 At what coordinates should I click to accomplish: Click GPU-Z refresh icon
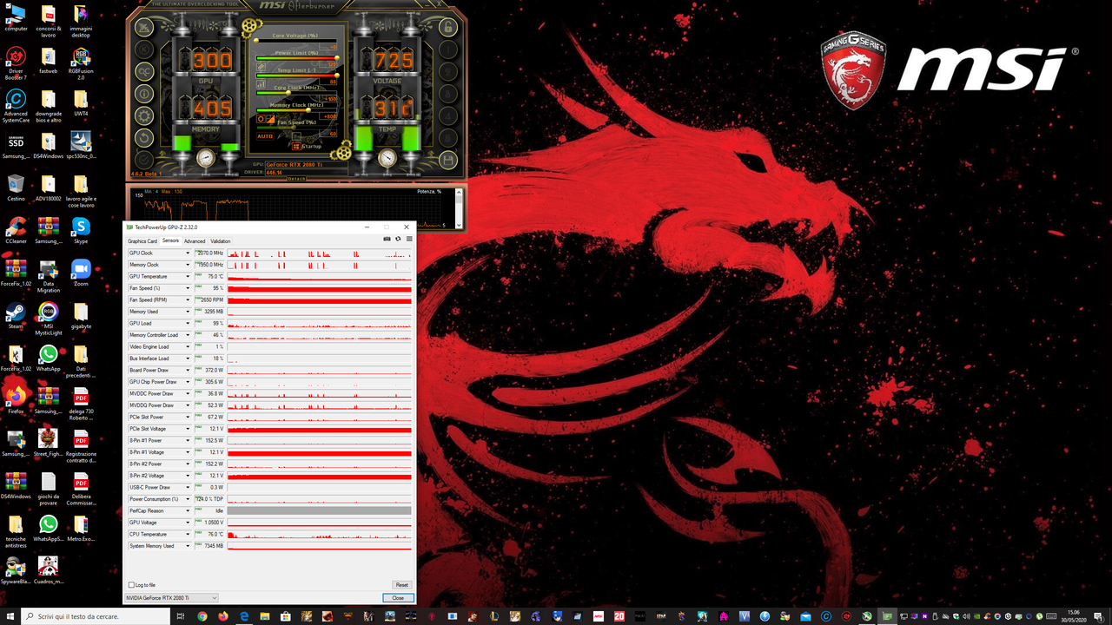coord(398,239)
